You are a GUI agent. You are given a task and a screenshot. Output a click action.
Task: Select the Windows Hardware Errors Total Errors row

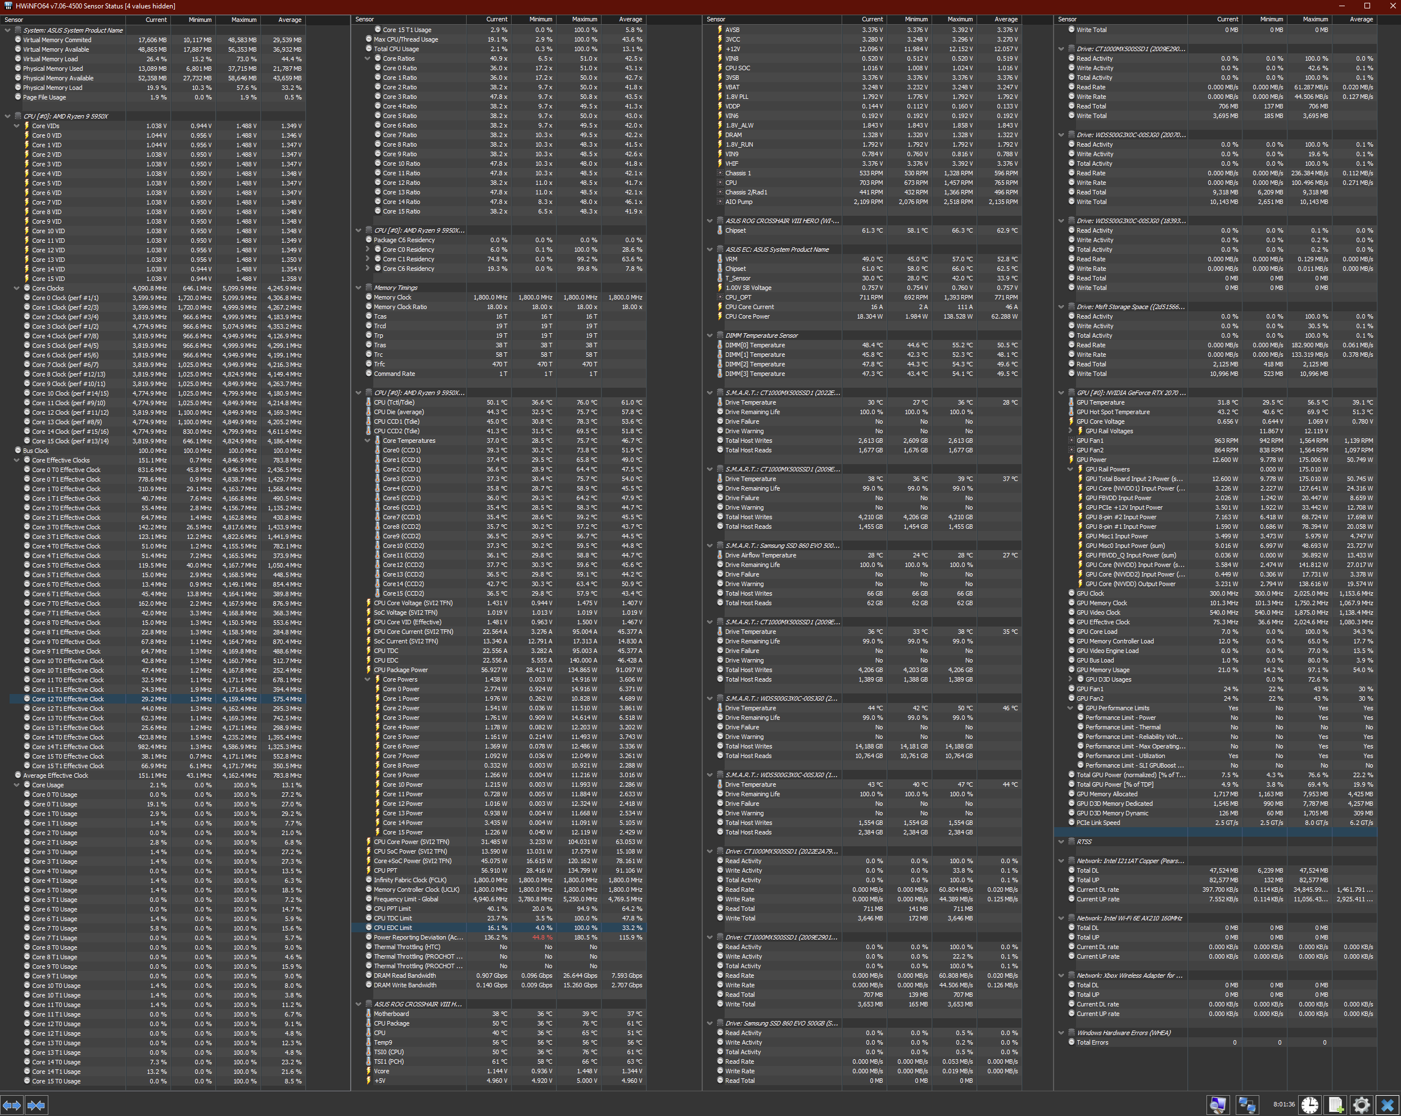point(1092,1042)
